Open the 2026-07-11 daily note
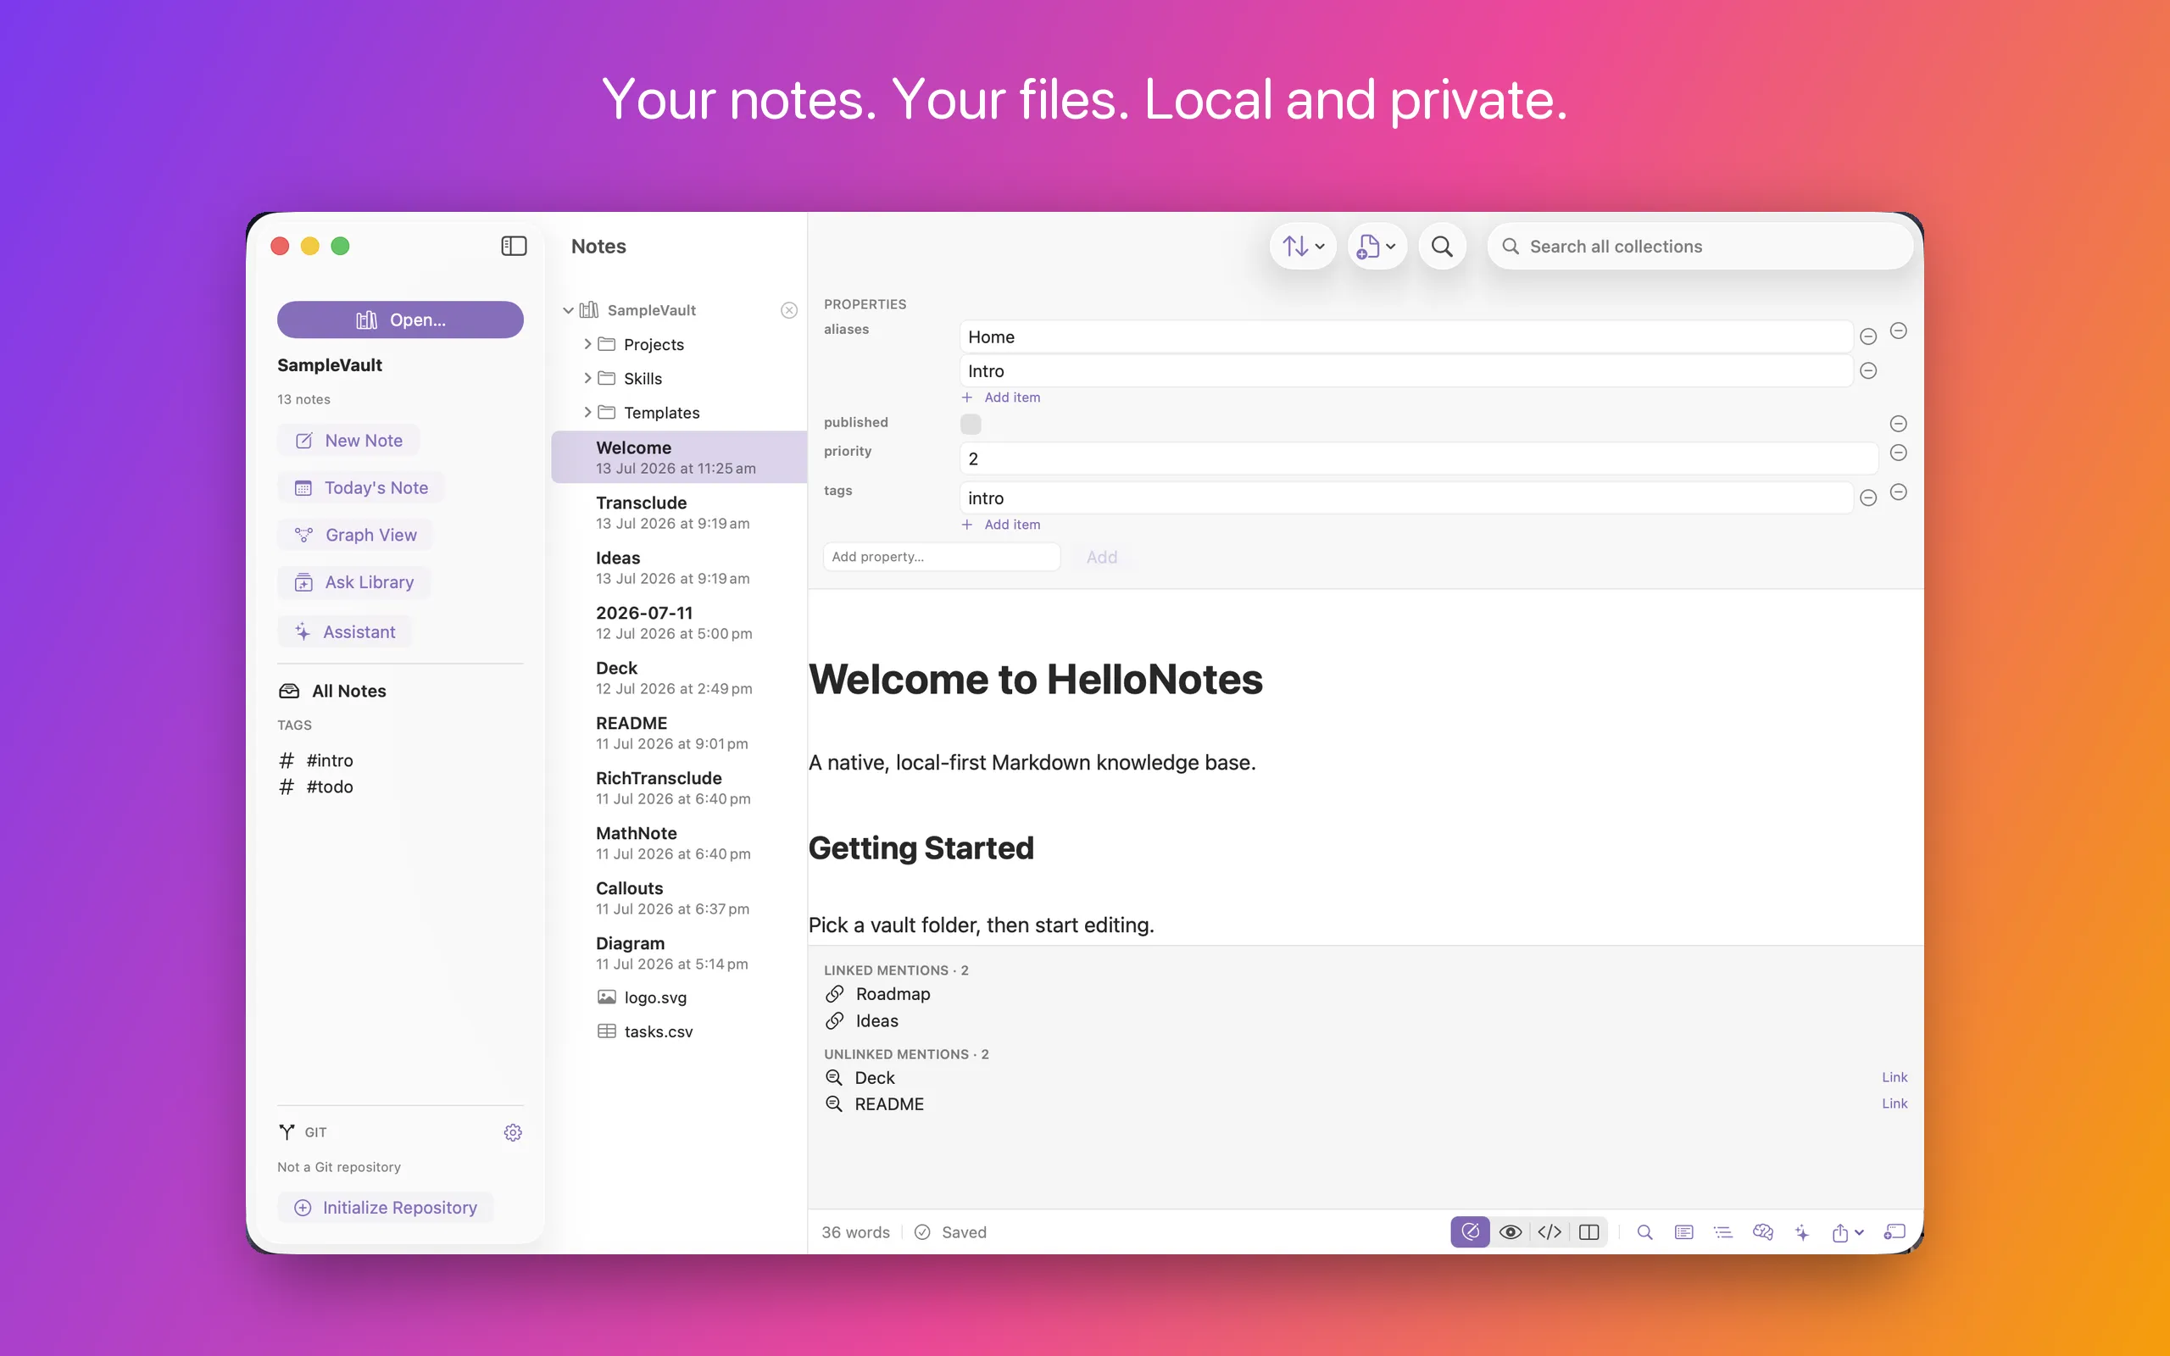2170x1356 pixels. pyautogui.click(x=679, y=622)
